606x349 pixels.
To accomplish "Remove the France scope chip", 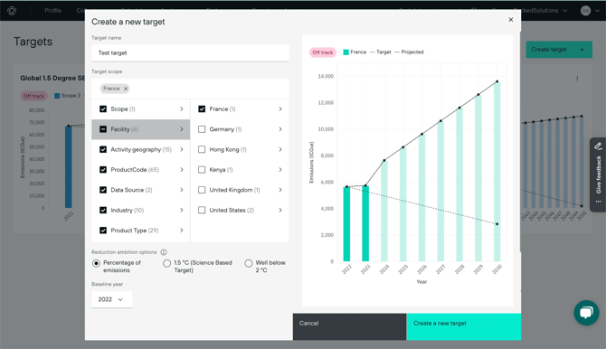I will coord(126,89).
